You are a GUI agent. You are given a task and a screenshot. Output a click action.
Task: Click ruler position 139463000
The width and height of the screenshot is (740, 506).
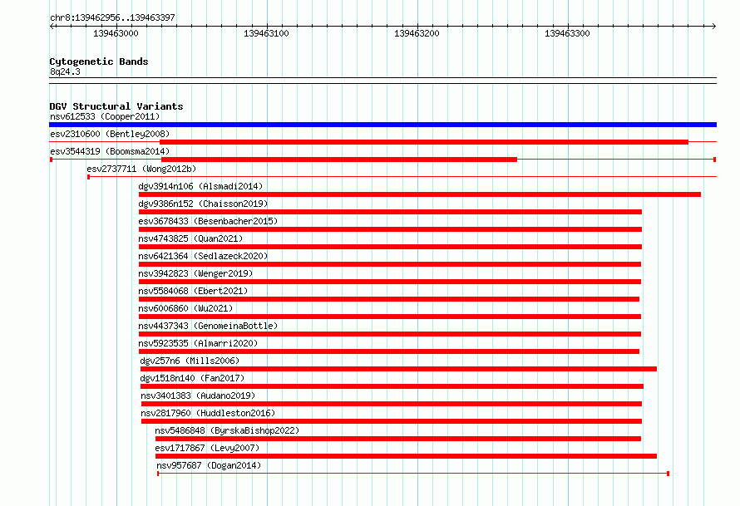pos(116,33)
